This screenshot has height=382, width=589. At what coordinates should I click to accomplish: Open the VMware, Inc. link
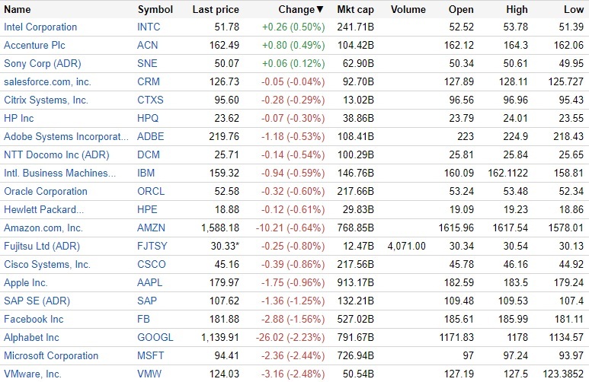coord(33,374)
